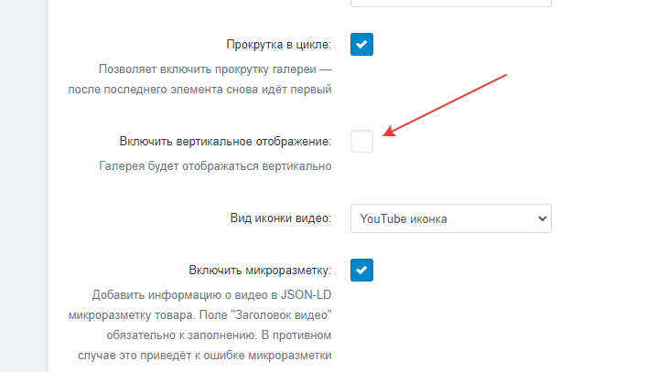Click the Галерея будет отображаться вертикально hint

click(215, 165)
